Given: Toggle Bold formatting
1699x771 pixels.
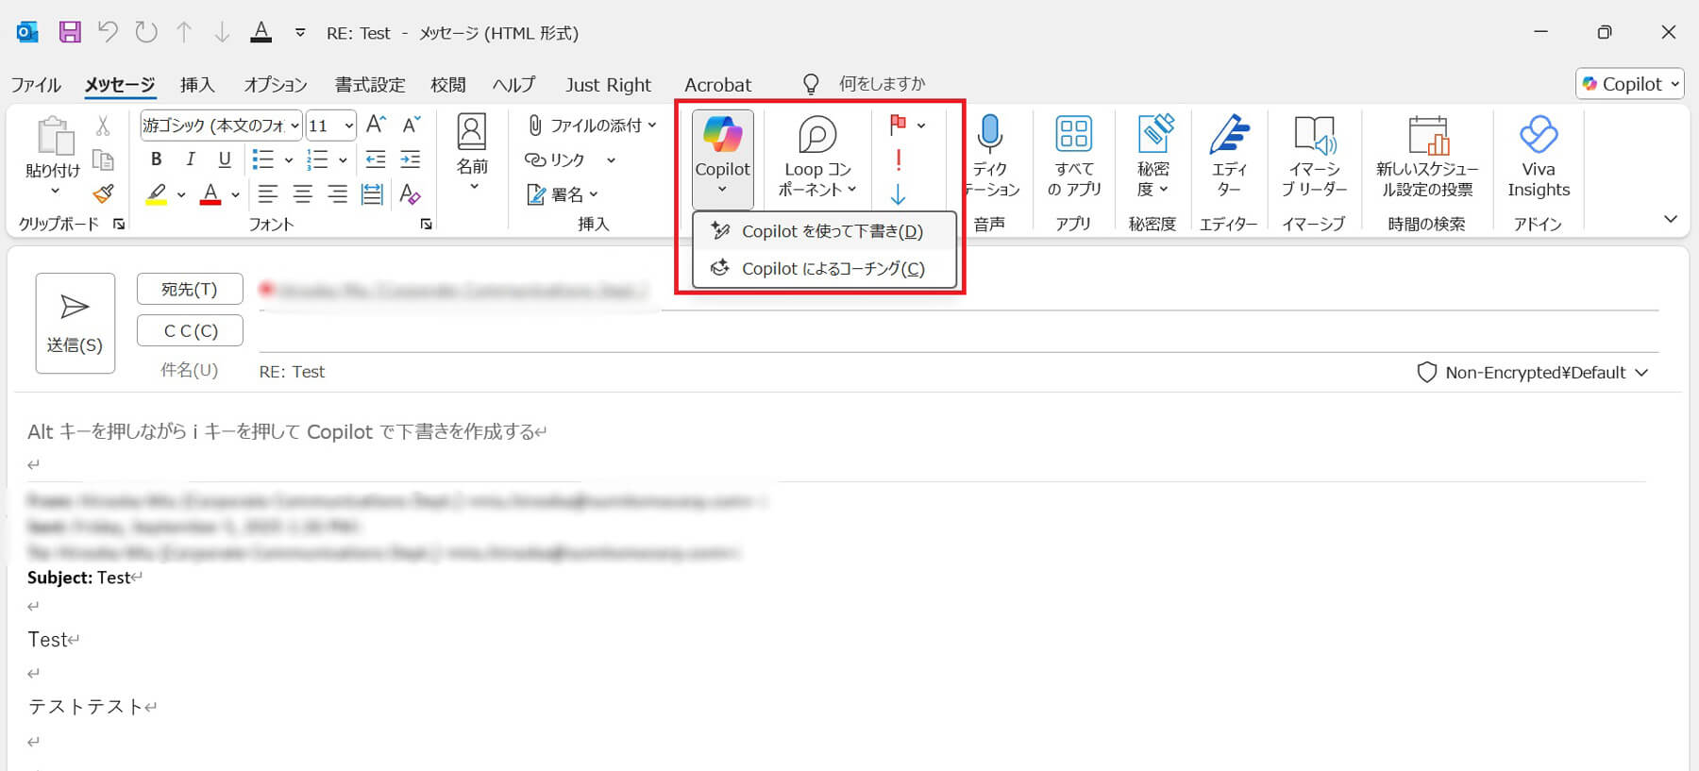Looking at the screenshot, I should click(157, 159).
